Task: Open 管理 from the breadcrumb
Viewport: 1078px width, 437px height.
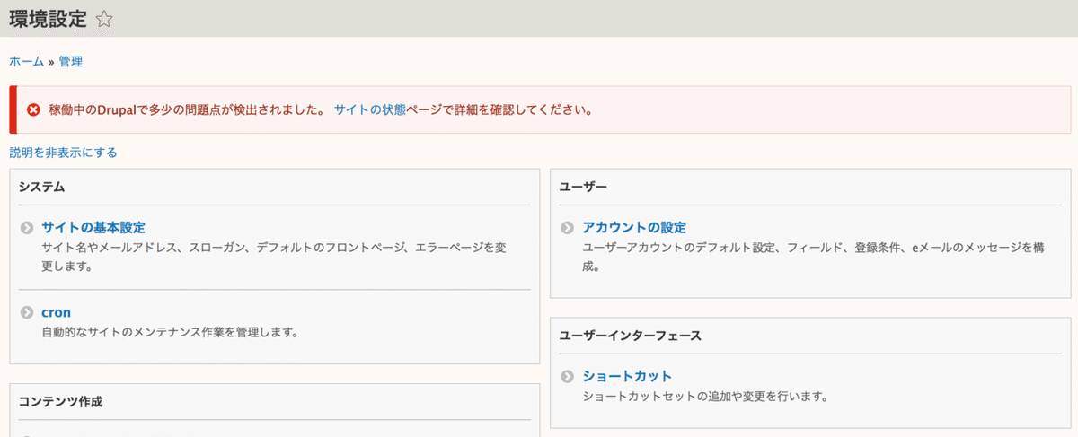Action: 71,62
